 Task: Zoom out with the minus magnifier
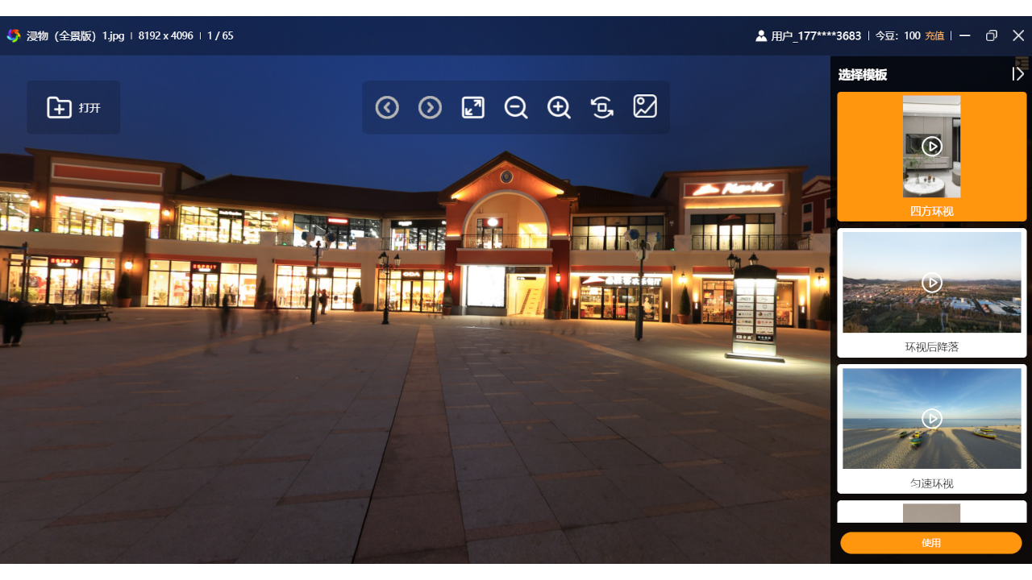(516, 107)
